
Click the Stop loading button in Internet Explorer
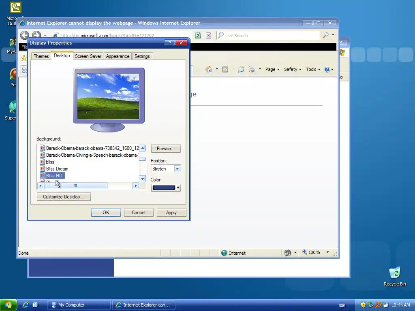tap(209, 36)
